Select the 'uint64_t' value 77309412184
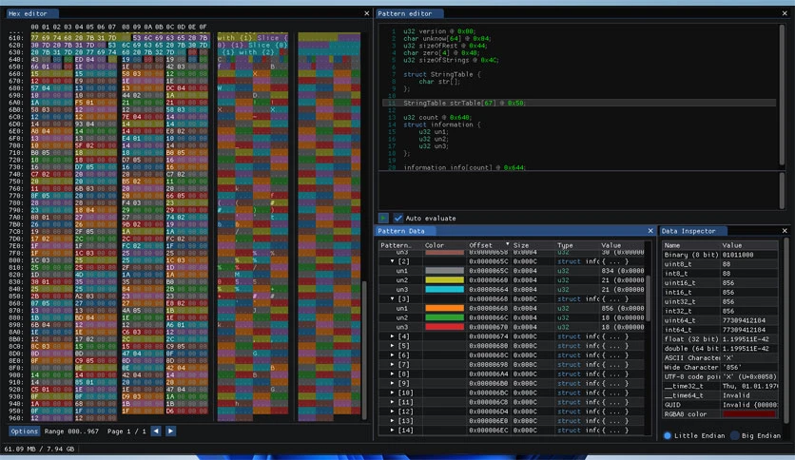 pyautogui.click(x=744, y=320)
